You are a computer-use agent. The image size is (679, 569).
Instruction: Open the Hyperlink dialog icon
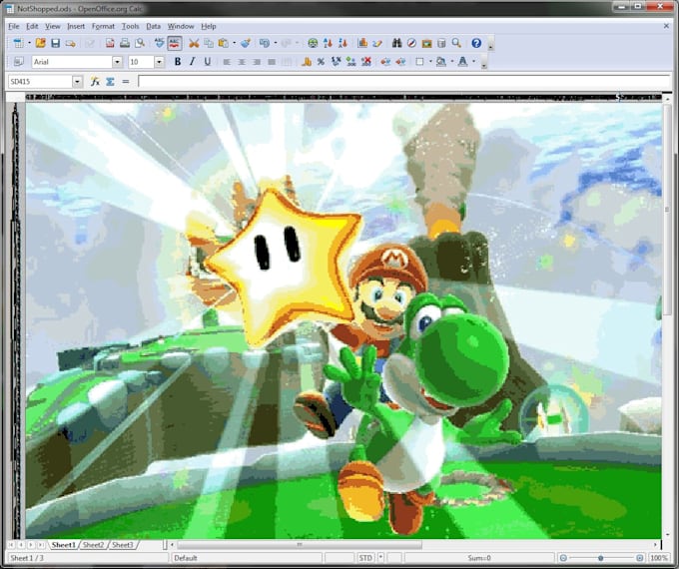click(313, 43)
